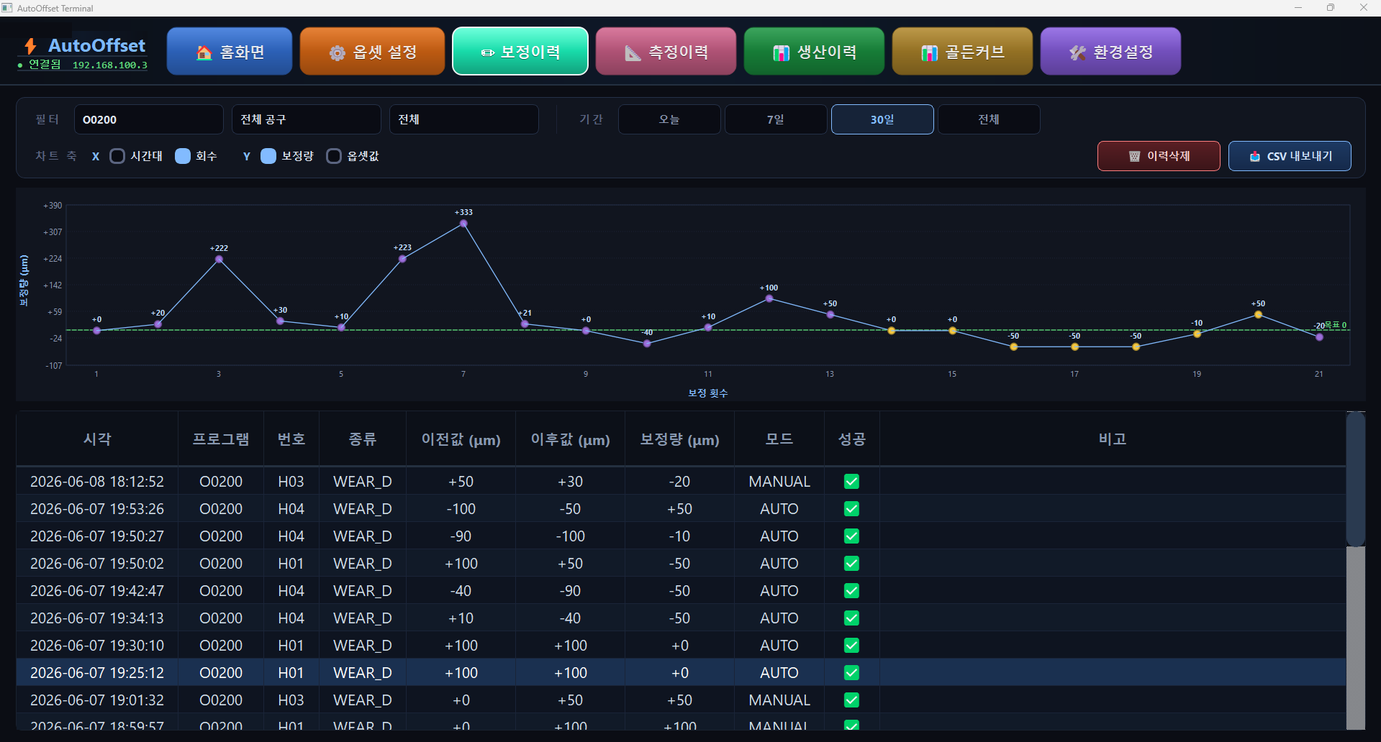This screenshot has height=742, width=1381.
Task: Sort by 시각 column header
Action: tap(97, 439)
